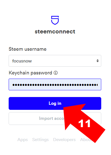Click the "Log in" text on blue button

tap(55, 103)
